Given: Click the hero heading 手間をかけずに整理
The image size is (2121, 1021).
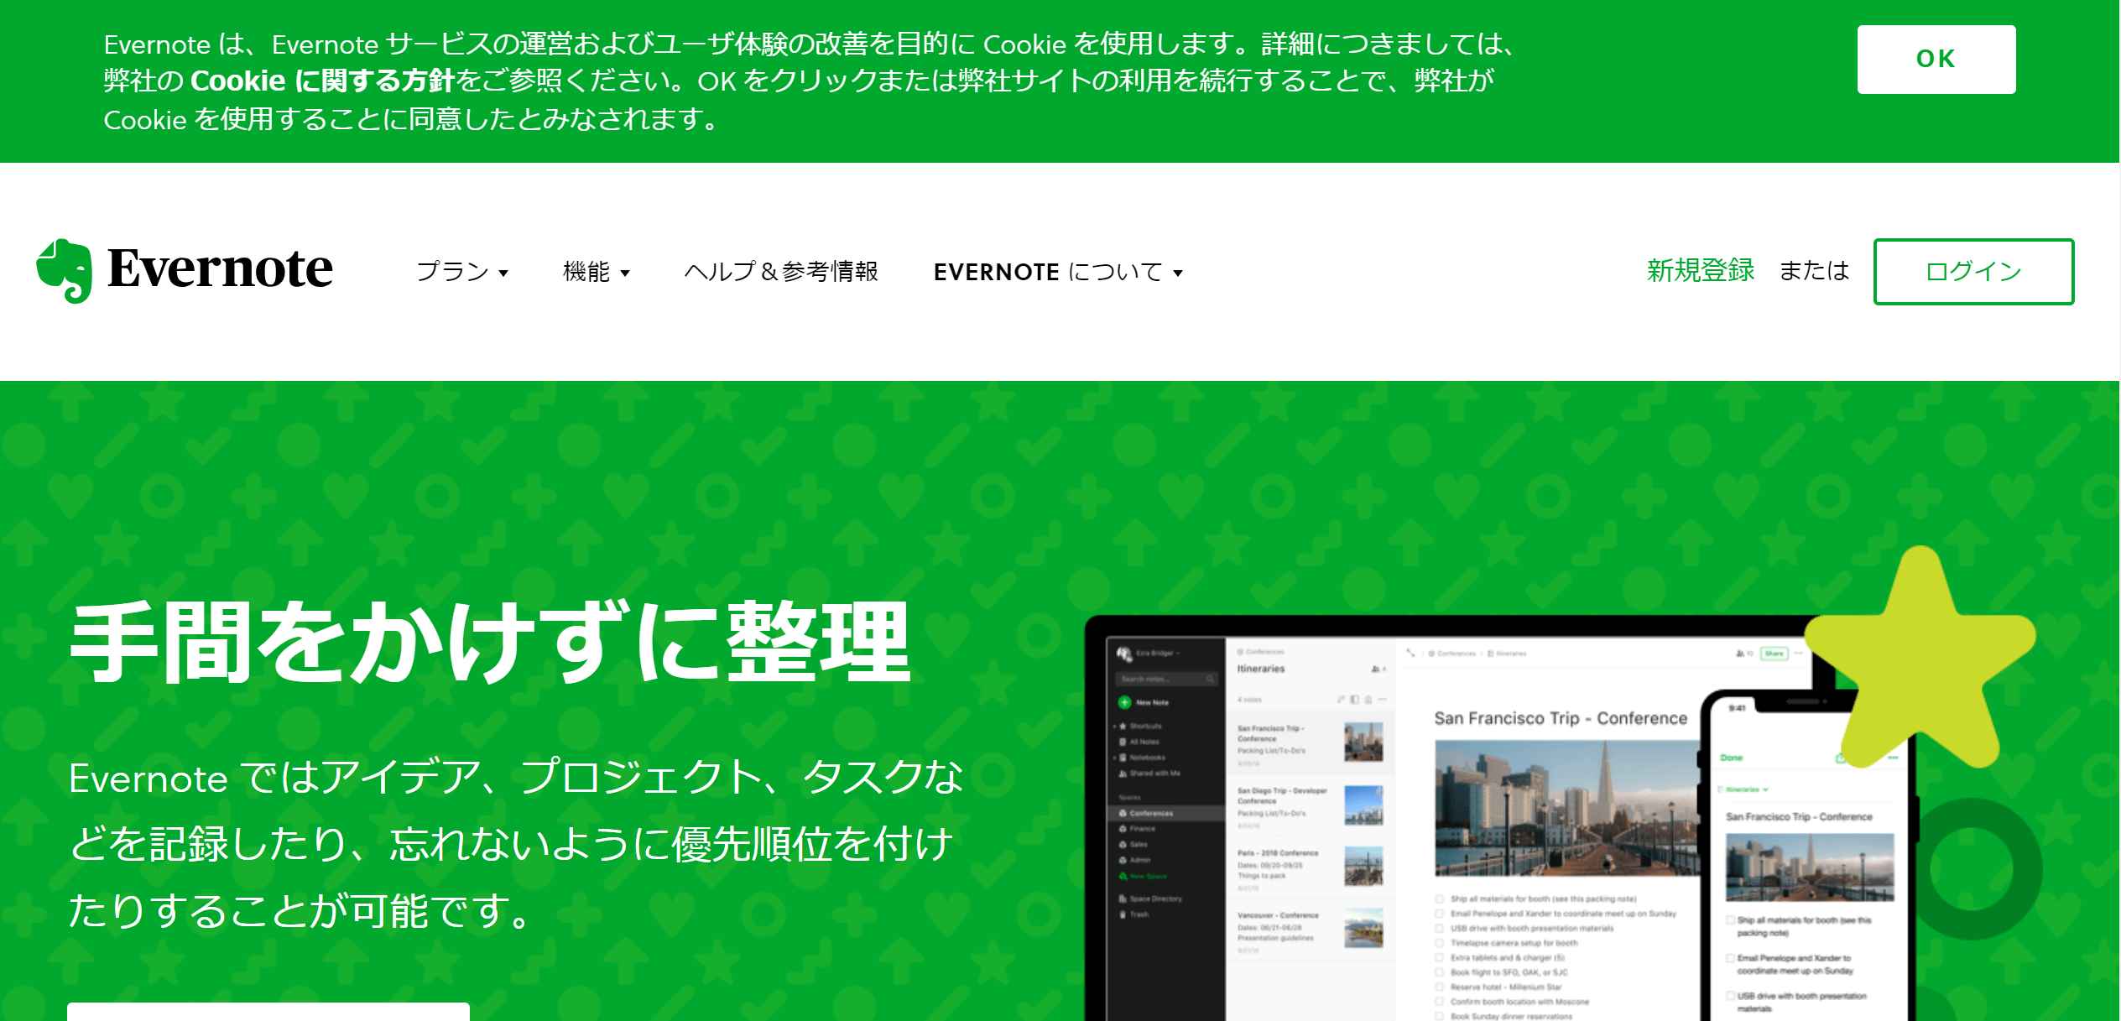Looking at the screenshot, I should click(490, 642).
